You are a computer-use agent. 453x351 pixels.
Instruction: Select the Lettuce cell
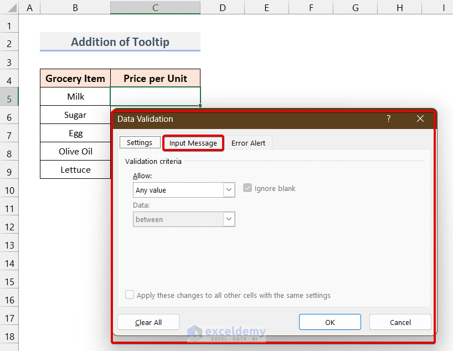coord(75,169)
